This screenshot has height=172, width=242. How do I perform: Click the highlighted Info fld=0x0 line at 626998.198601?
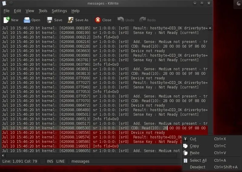coord(60,146)
